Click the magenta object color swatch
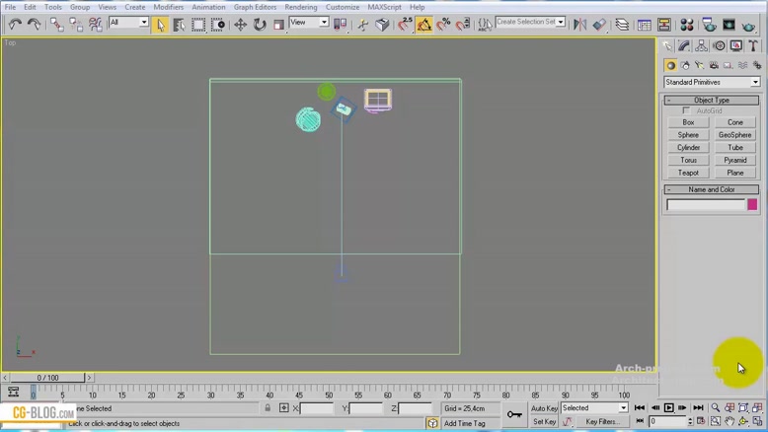This screenshot has width=768, height=432. (752, 205)
